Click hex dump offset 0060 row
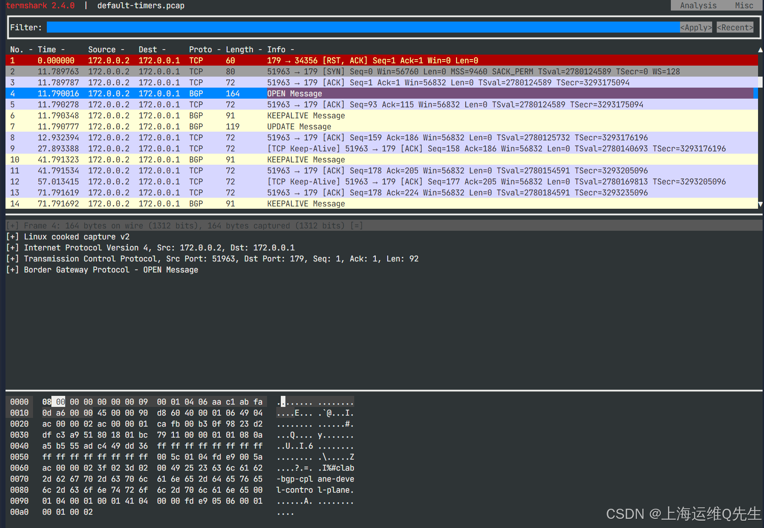Image resolution: width=764 pixels, height=528 pixels. pos(19,468)
